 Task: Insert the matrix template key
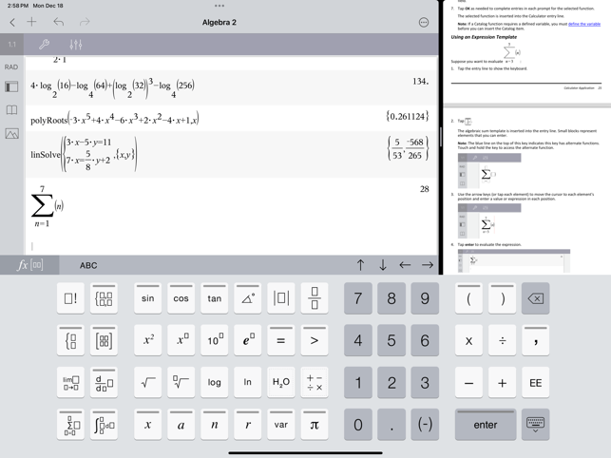(x=105, y=340)
